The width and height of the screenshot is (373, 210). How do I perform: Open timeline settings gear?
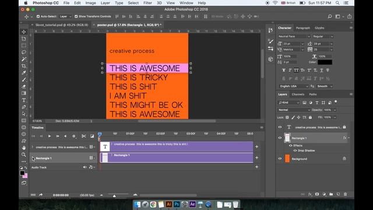pos(74,136)
